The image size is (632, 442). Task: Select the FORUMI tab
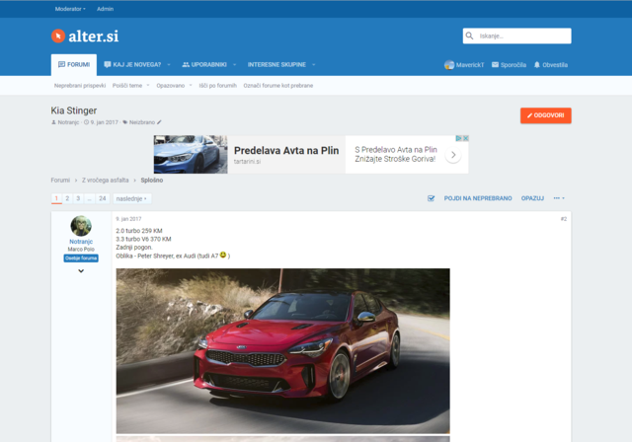[x=74, y=65]
